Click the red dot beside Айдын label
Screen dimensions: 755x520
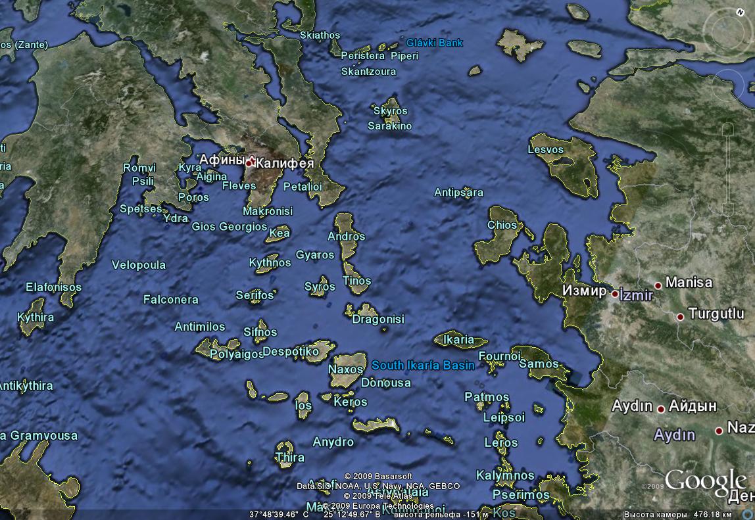pyautogui.click(x=661, y=408)
